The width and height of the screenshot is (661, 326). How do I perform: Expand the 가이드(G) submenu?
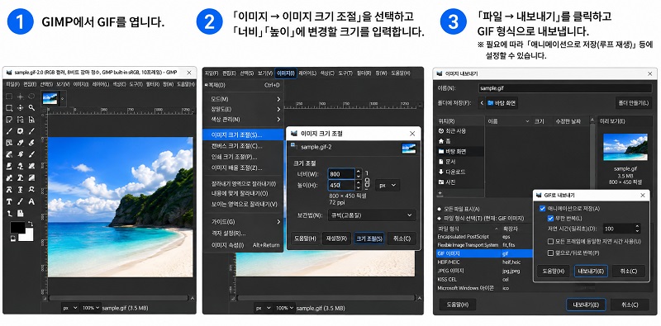tap(243, 221)
